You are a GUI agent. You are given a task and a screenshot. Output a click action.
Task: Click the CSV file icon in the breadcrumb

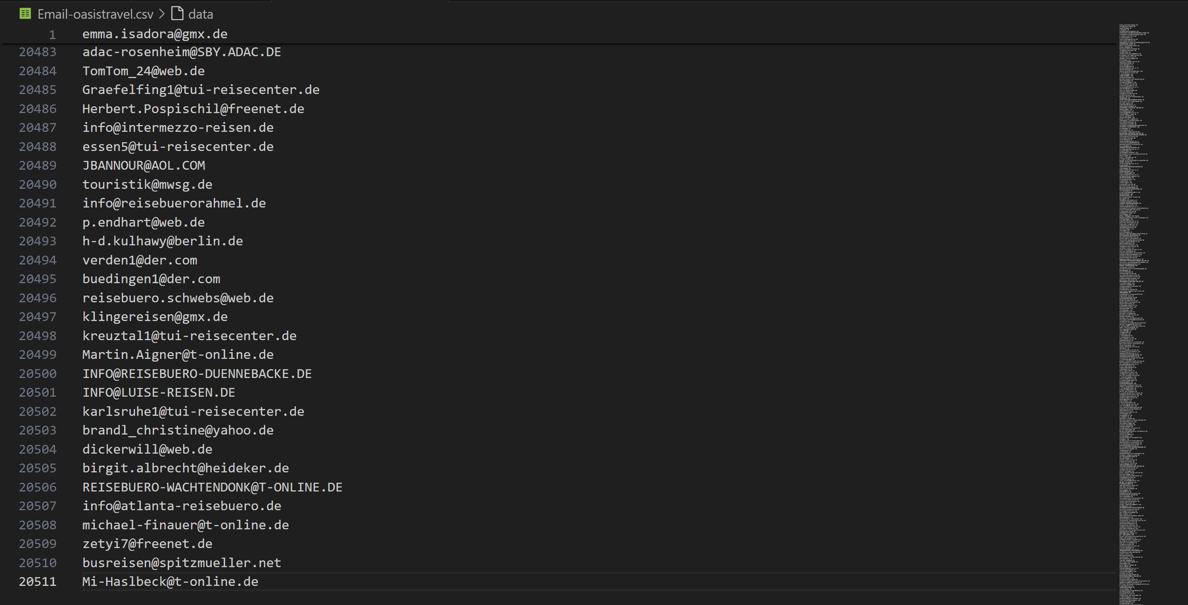tap(25, 14)
